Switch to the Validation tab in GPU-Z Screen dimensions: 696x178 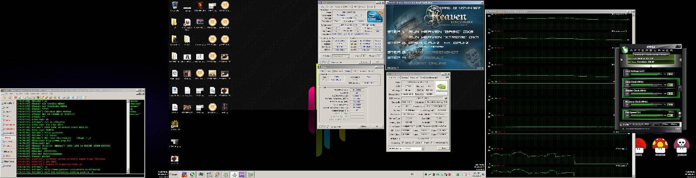click(x=414, y=77)
